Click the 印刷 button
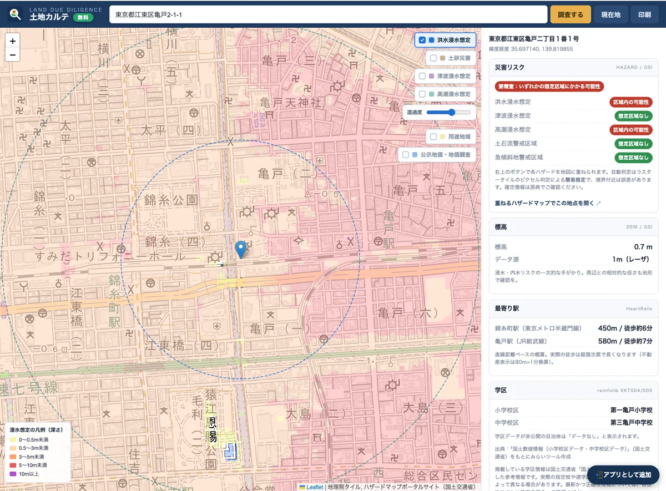Image resolution: width=666 pixels, height=491 pixels. (644, 14)
